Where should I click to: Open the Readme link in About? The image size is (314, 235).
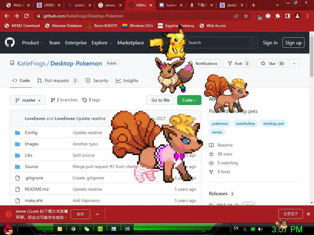(x=221, y=145)
